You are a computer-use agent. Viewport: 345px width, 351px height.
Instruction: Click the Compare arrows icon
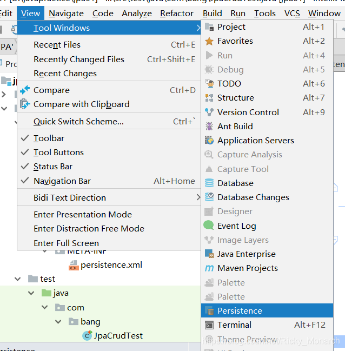click(25, 90)
